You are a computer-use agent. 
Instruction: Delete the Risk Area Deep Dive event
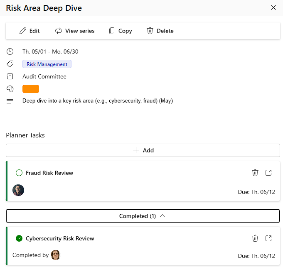160,31
